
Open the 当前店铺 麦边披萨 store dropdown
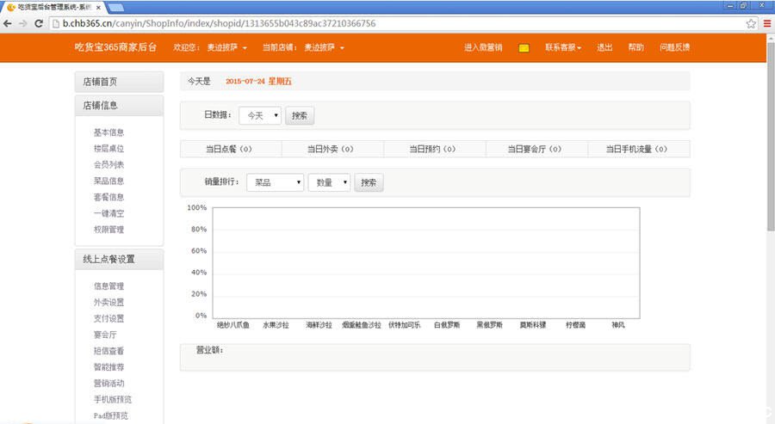pyautogui.click(x=324, y=48)
